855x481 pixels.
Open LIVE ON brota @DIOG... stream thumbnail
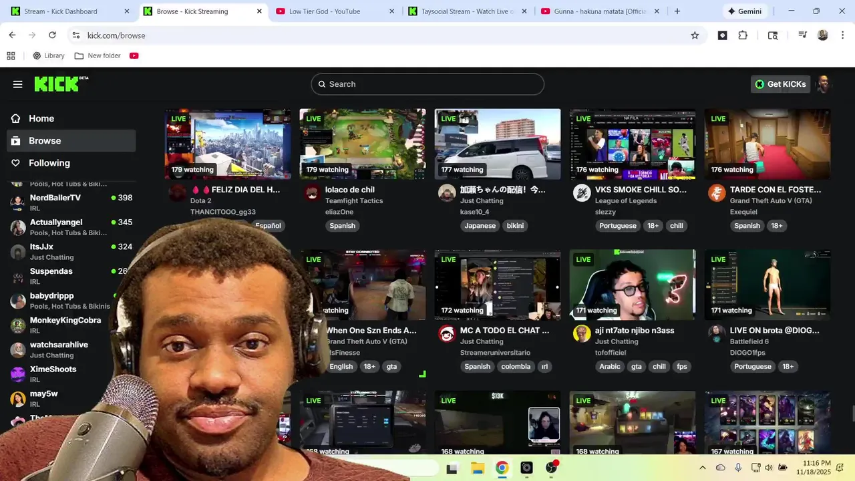coord(767,285)
